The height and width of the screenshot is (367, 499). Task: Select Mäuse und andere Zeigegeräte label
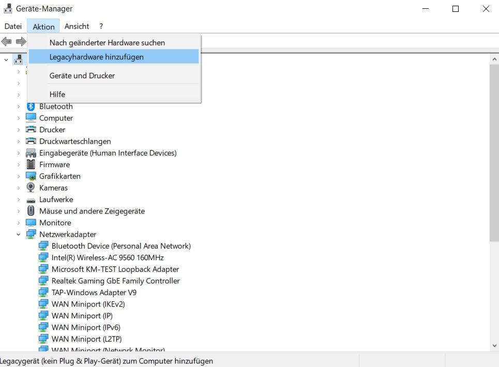[92, 211]
